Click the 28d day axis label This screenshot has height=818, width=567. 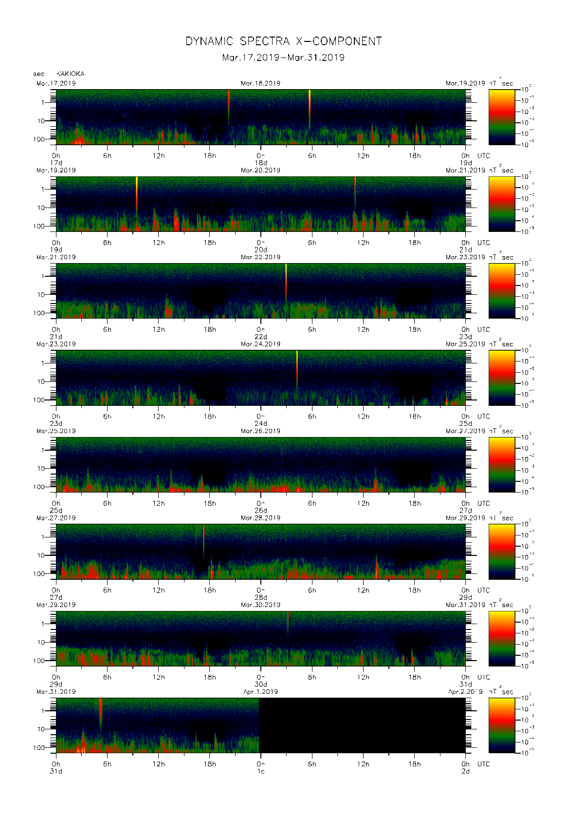click(261, 597)
